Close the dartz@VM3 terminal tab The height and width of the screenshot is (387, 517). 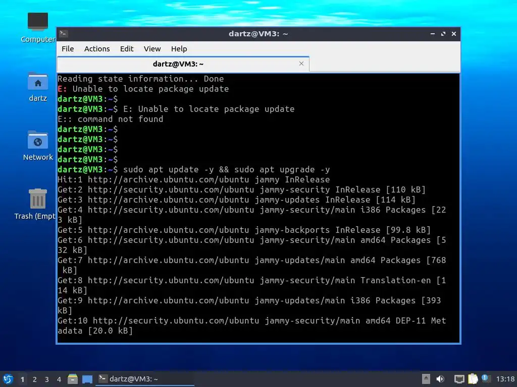(301, 63)
